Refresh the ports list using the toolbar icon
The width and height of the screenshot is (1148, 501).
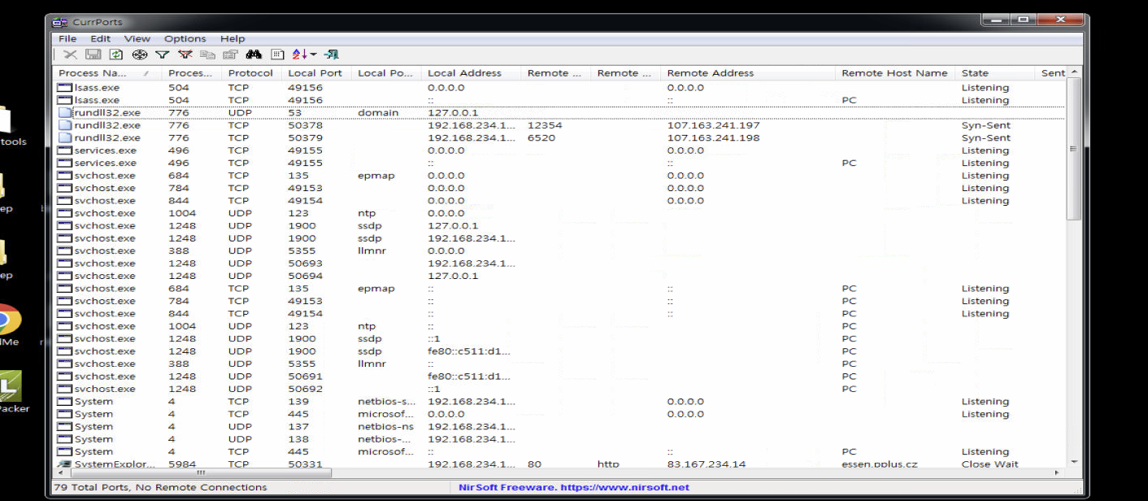pyautogui.click(x=116, y=54)
